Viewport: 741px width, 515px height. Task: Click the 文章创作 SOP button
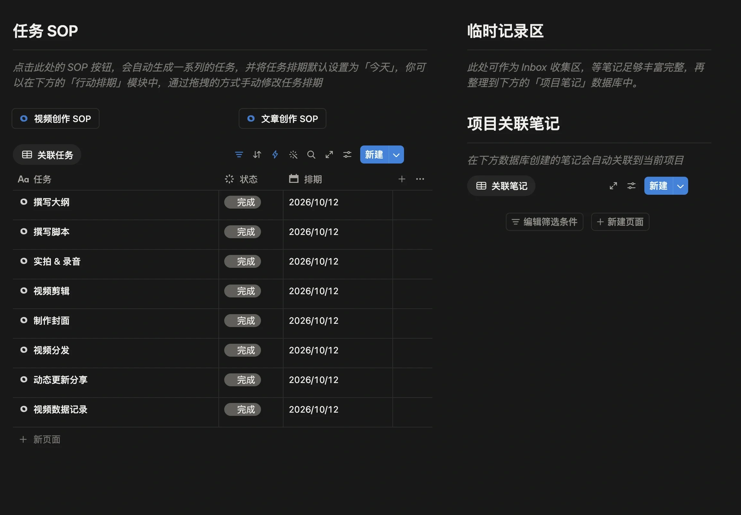(x=283, y=119)
